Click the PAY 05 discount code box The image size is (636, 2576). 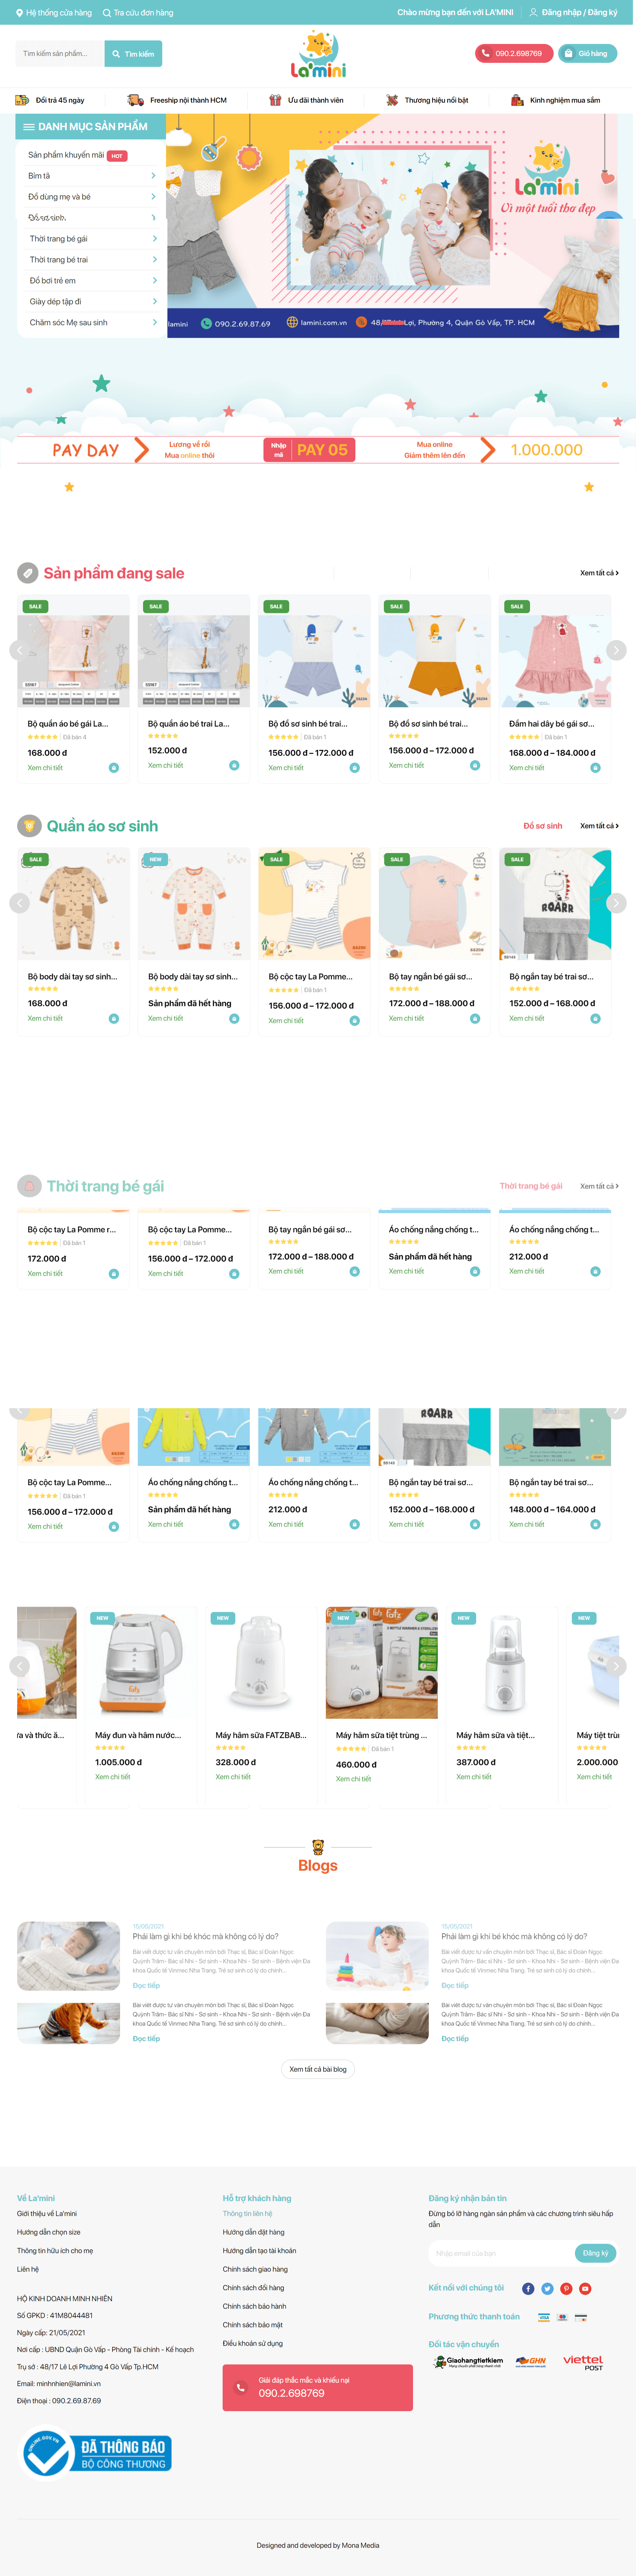309,450
